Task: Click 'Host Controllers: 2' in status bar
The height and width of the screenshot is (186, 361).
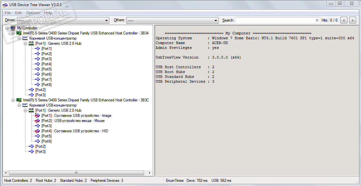Action: pos(18,181)
